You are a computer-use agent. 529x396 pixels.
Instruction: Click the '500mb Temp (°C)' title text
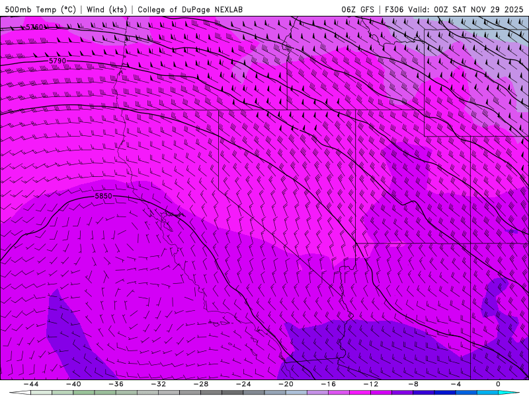pyautogui.click(x=40, y=9)
